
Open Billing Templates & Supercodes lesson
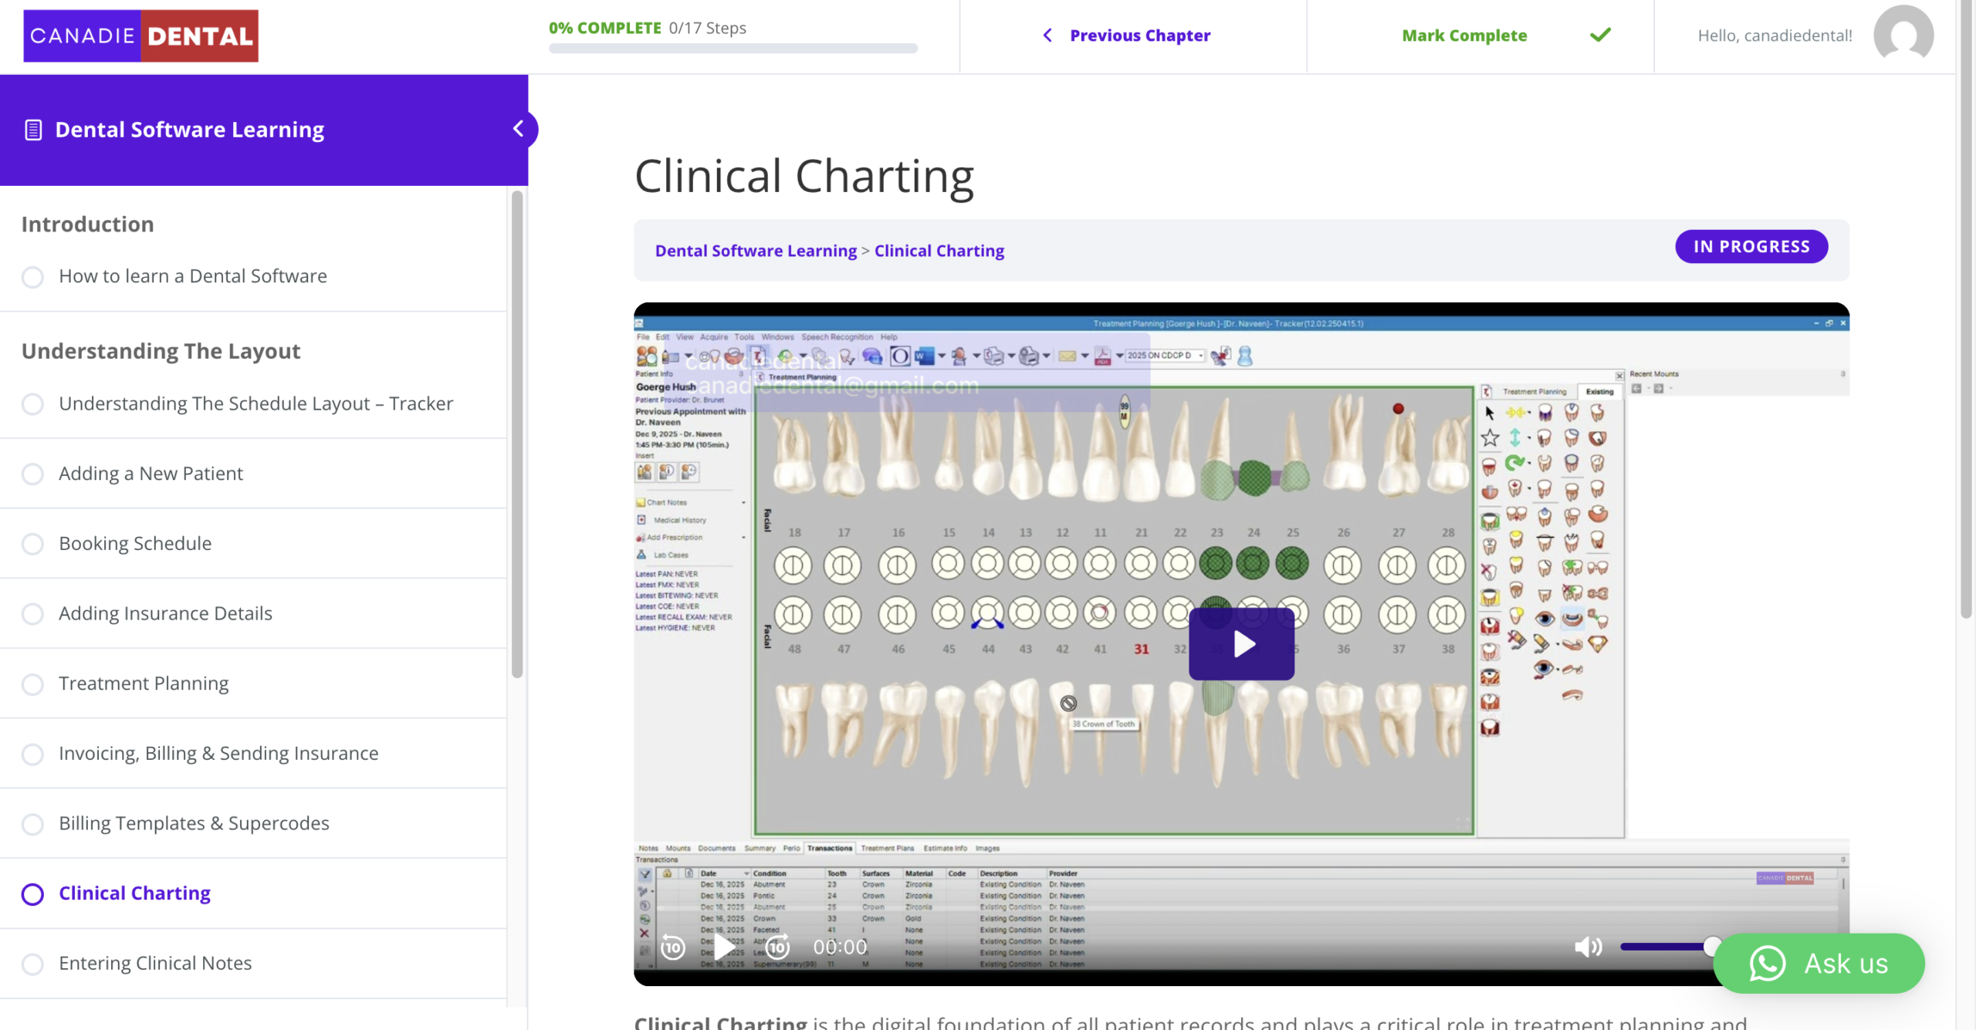click(194, 823)
